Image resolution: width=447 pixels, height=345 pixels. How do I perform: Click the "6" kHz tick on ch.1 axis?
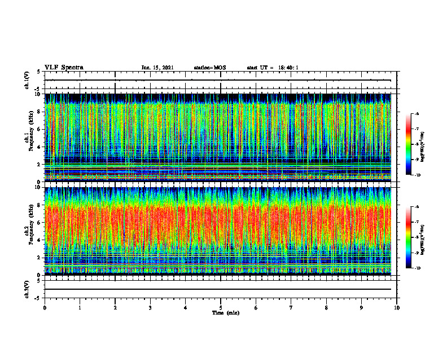pos(40,130)
